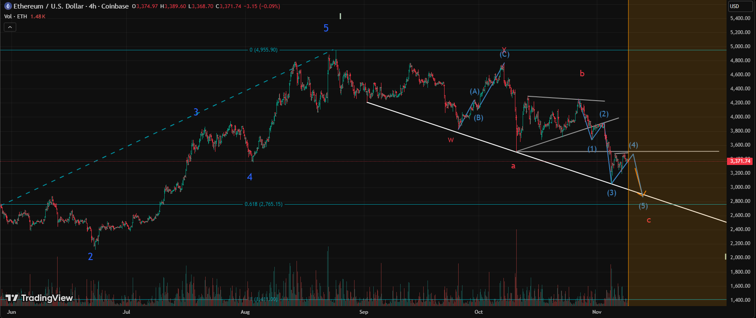The width and height of the screenshot is (756, 318).
Task: Click the red 'b' wave label
Action: tap(582, 74)
